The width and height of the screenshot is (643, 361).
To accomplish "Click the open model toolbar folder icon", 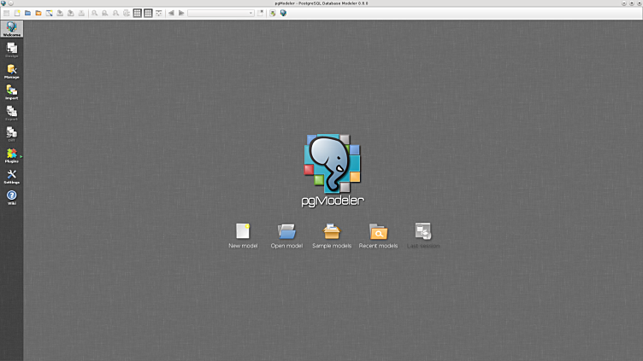I will tap(27, 14).
